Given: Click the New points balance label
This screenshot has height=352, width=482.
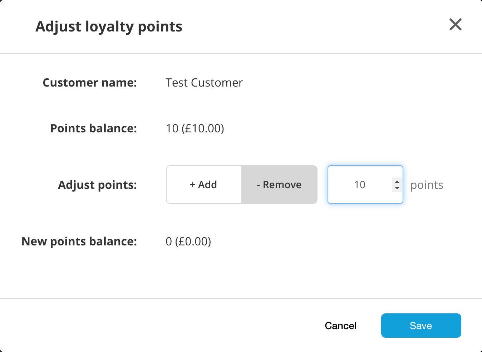Looking at the screenshot, I should tap(79, 241).
